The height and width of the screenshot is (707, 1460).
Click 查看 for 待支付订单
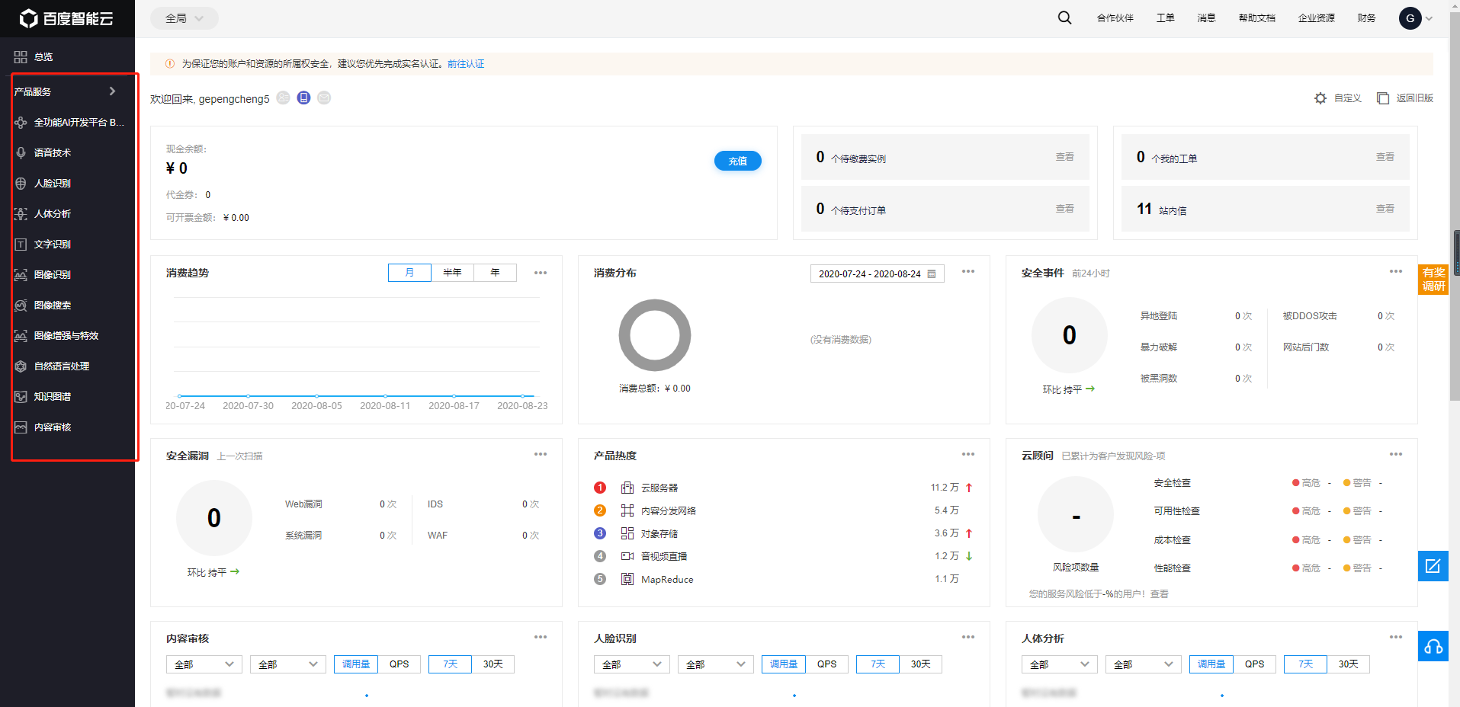click(1065, 209)
